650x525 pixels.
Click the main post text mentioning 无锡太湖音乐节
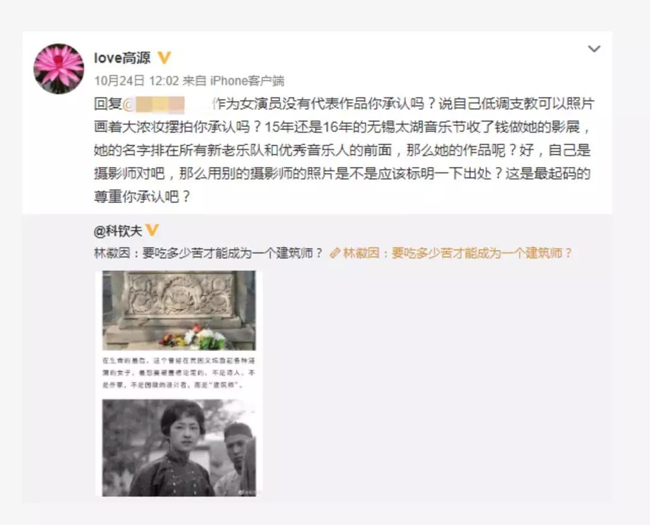click(343, 150)
